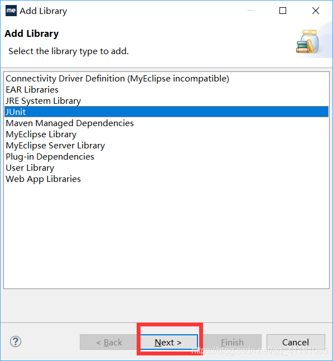Click the disabled Finish button
This screenshot has height=361, width=333.
tap(232, 343)
